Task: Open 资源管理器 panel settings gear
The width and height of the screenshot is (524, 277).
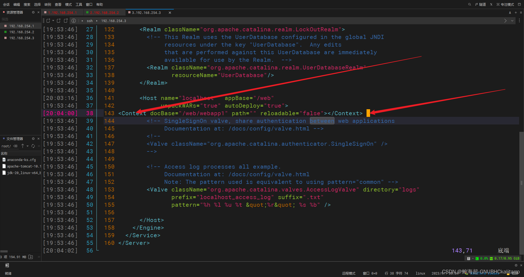Action: pyautogui.click(x=33, y=12)
